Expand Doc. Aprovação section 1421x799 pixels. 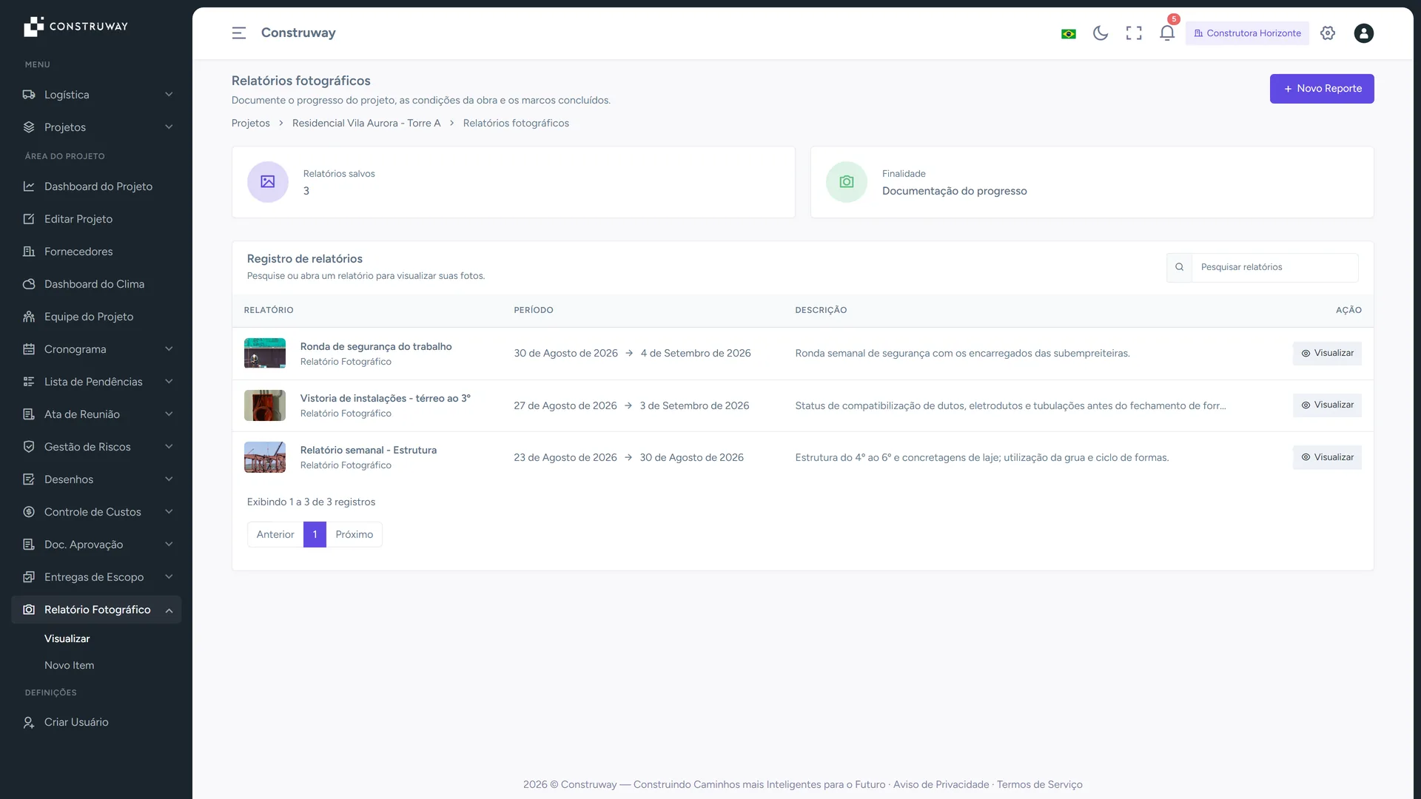(x=96, y=545)
